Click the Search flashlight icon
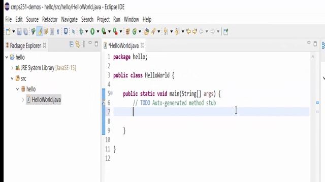325x182 pixels. (x=153, y=31)
